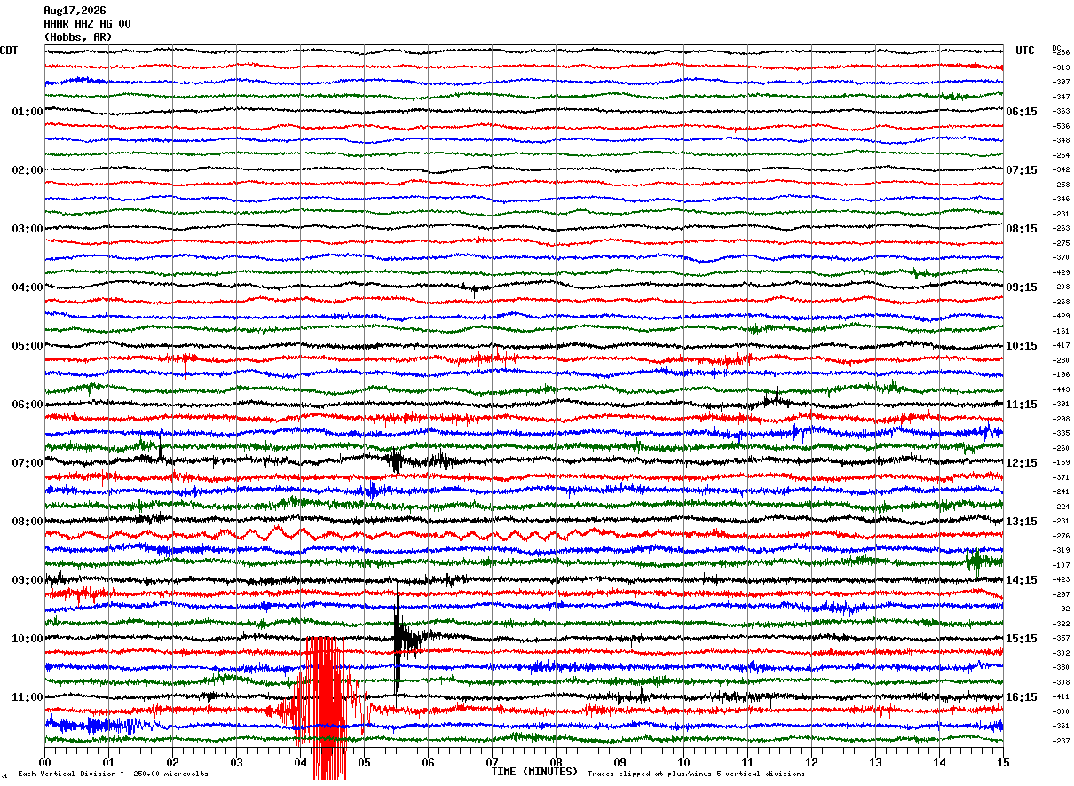The image size is (1074, 786).
Task: Click the "11:15" UTC time label
Action: click(x=1022, y=405)
